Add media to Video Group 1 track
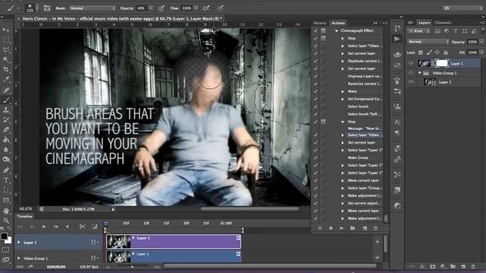This screenshot has height=273, width=486. pyautogui.click(x=377, y=257)
